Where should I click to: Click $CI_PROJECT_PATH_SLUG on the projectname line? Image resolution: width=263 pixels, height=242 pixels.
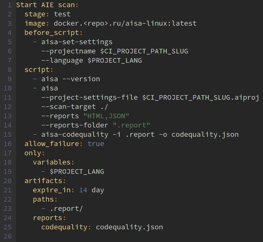coord(144,51)
